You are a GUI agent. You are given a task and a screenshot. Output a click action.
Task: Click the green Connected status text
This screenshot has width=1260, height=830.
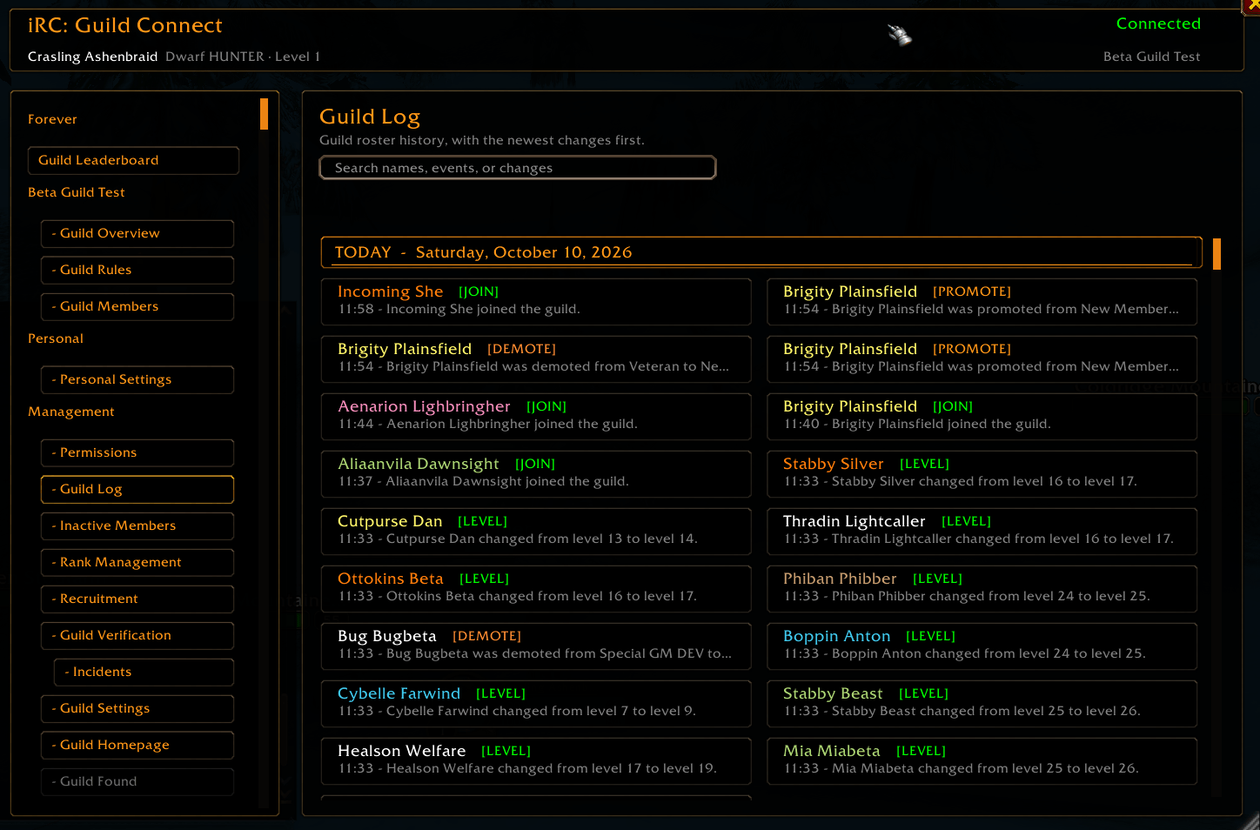click(1158, 23)
